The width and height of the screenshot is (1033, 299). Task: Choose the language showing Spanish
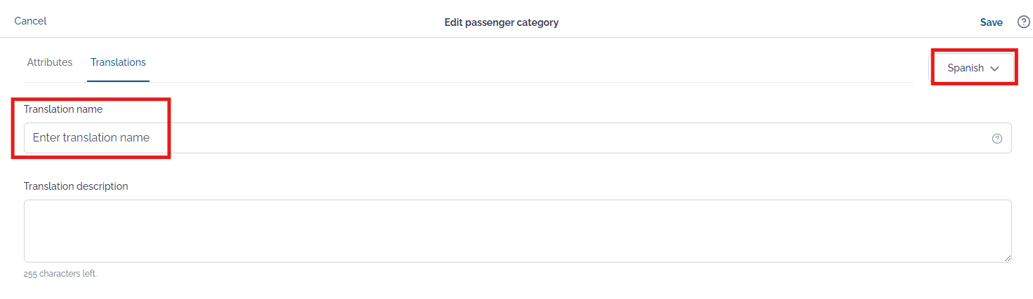pos(973,68)
